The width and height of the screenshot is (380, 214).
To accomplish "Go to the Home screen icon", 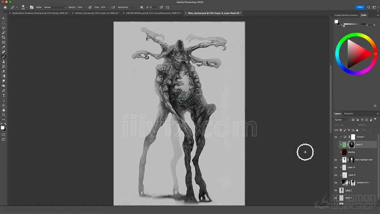I will (5, 7).
